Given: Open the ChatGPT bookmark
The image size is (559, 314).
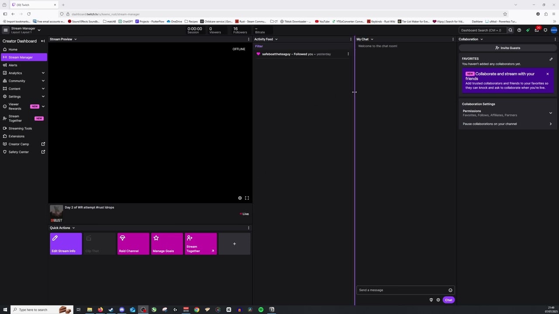Looking at the screenshot, I should pyautogui.click(x=125, y=21).
